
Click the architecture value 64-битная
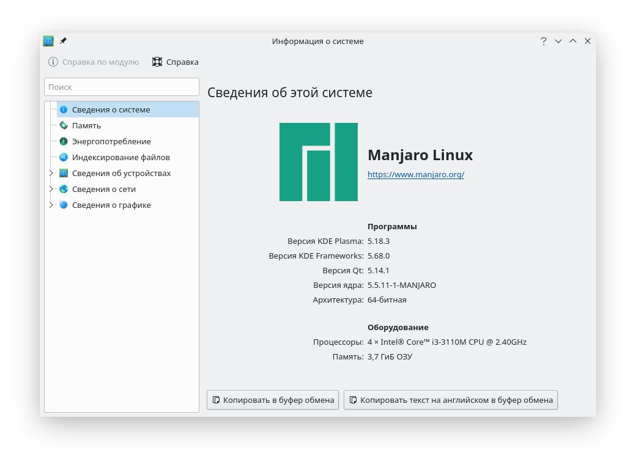(x=387, y=300)
